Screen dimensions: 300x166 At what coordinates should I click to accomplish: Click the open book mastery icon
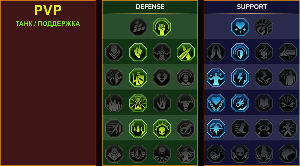264,103
